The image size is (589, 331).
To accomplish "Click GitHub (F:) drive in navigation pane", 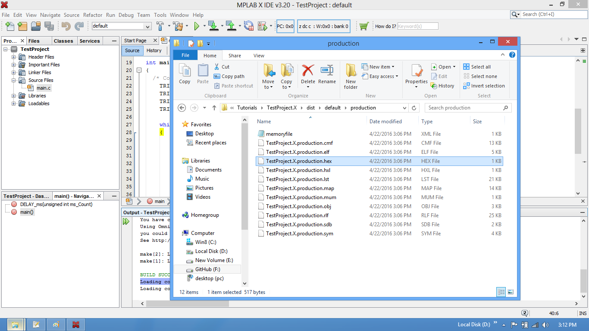I will pyautogui.click(x=207, y=269).
